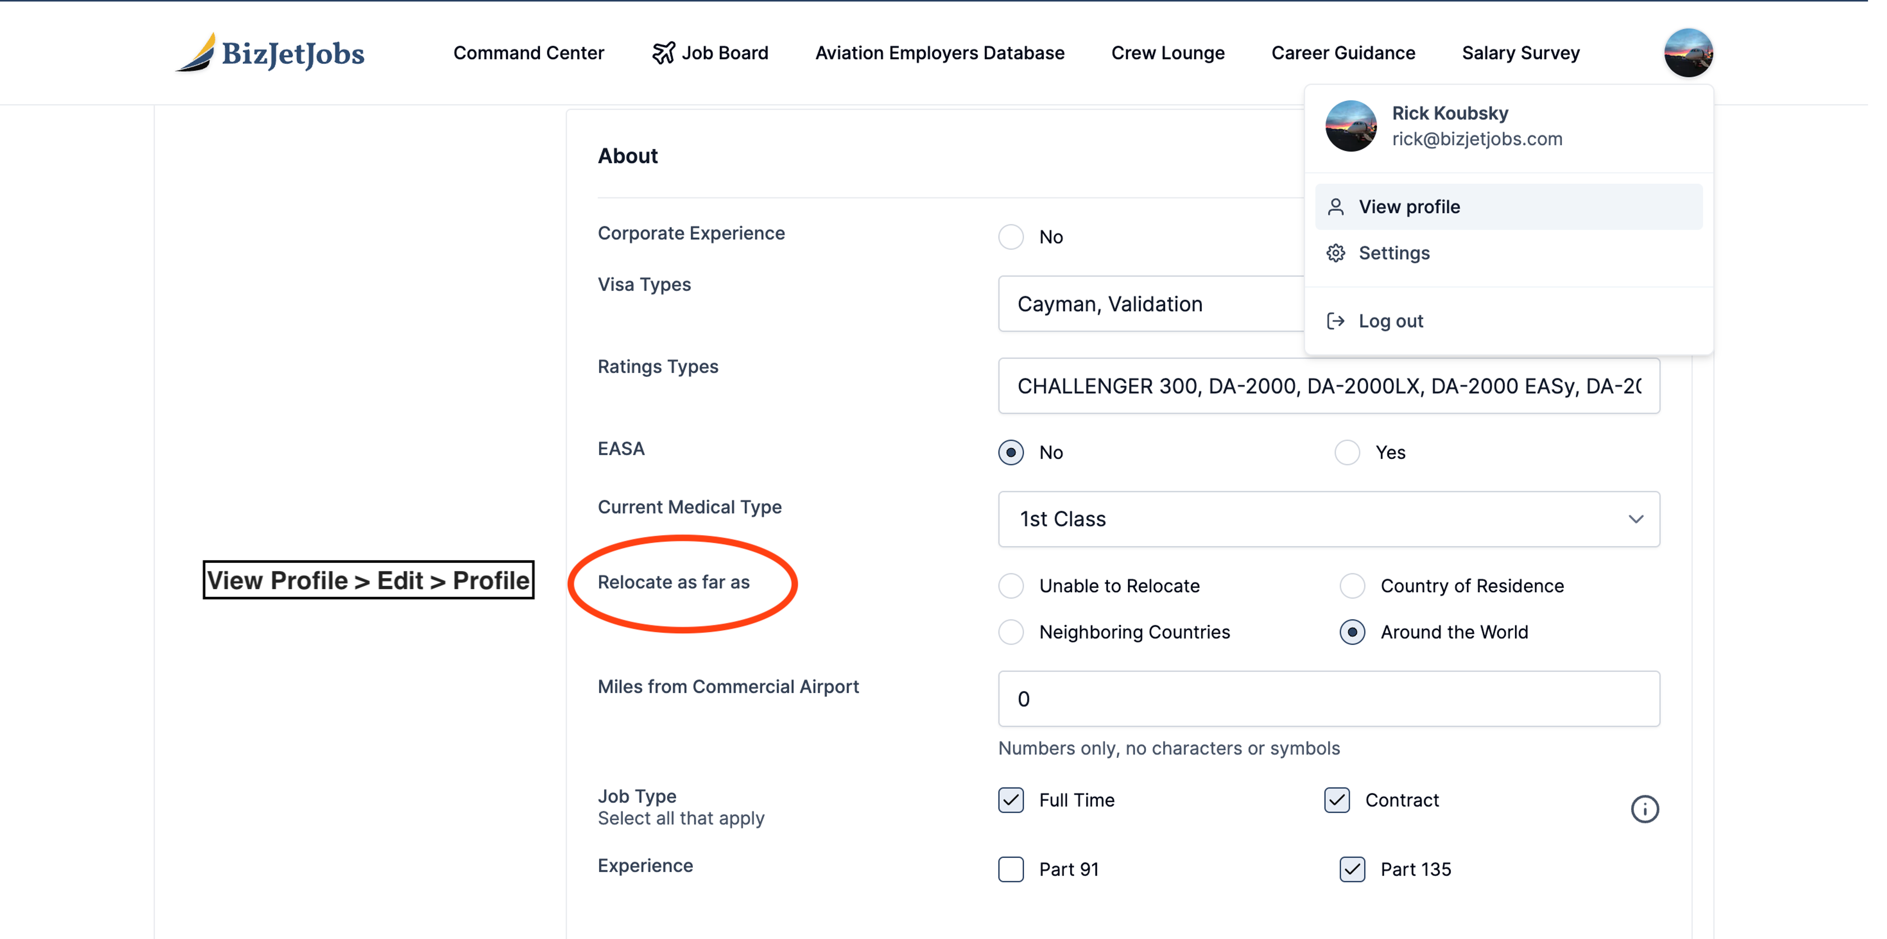Click the BizJetJobs logo

point(270,53)
